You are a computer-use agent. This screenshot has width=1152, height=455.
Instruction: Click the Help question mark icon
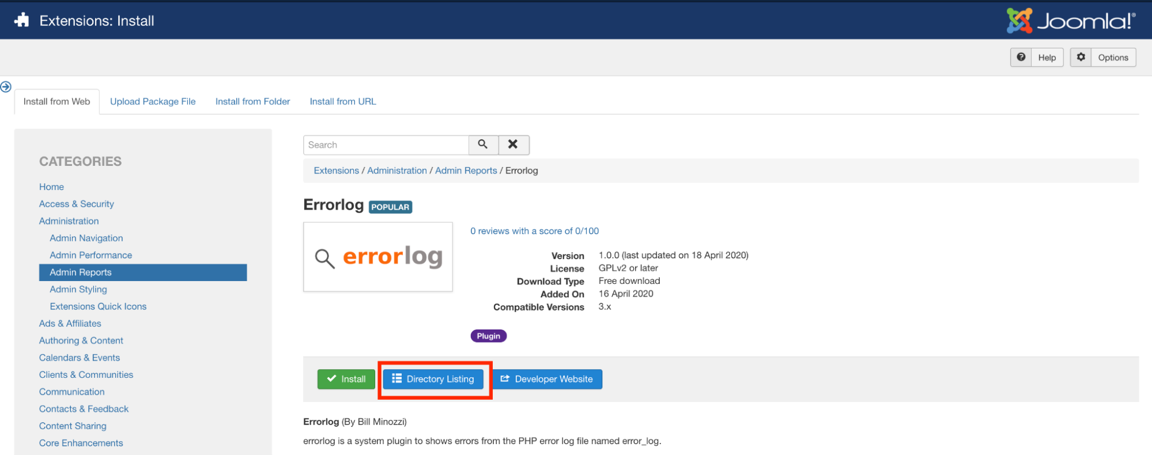[1021, 57]
